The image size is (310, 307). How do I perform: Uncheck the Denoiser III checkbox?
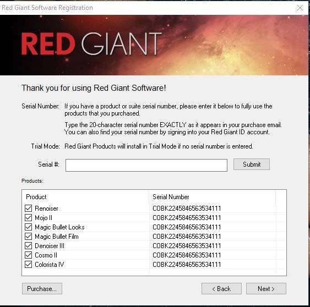pos(28,245)
